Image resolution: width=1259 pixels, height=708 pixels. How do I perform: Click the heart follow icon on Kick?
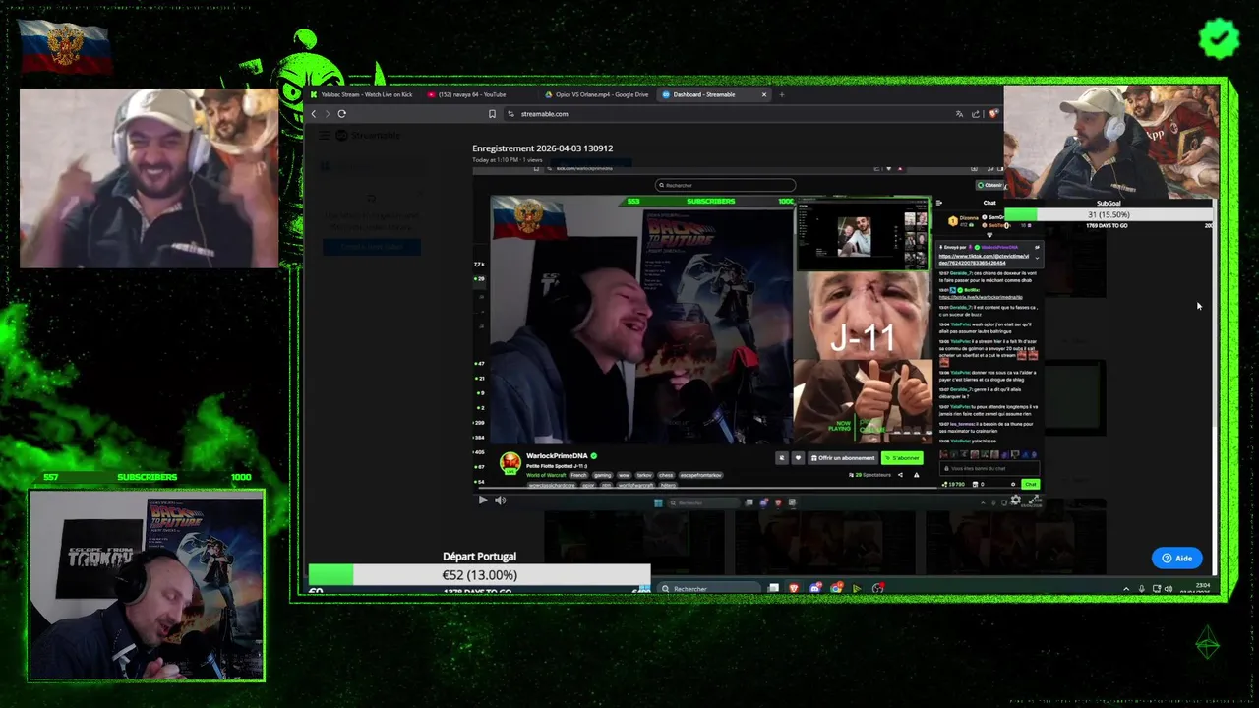pos(798,458)
